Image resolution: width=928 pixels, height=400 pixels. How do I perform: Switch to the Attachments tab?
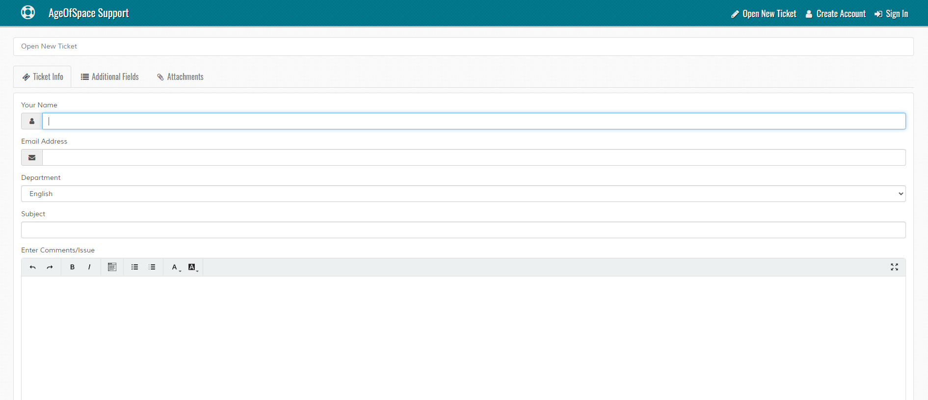click(180, 77)
